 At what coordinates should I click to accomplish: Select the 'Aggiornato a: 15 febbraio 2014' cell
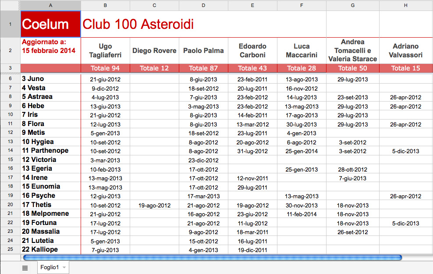(50, 50)
